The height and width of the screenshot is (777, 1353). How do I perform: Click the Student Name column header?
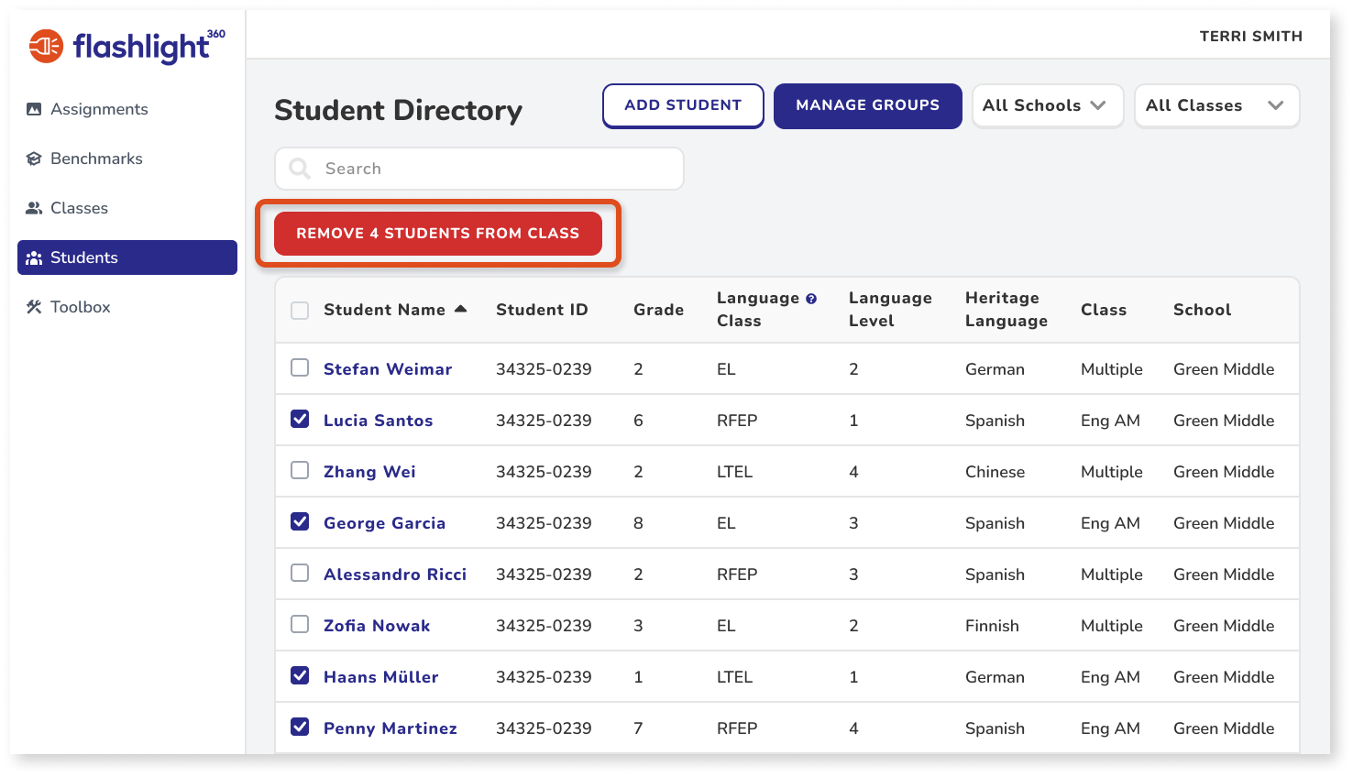click(384, 310)
